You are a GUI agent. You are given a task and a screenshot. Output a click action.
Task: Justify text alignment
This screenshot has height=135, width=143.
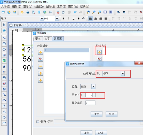click(106, 19)
